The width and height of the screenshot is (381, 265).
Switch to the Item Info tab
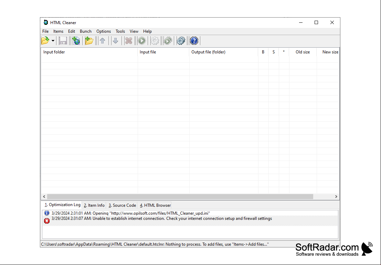click(94, 205)
